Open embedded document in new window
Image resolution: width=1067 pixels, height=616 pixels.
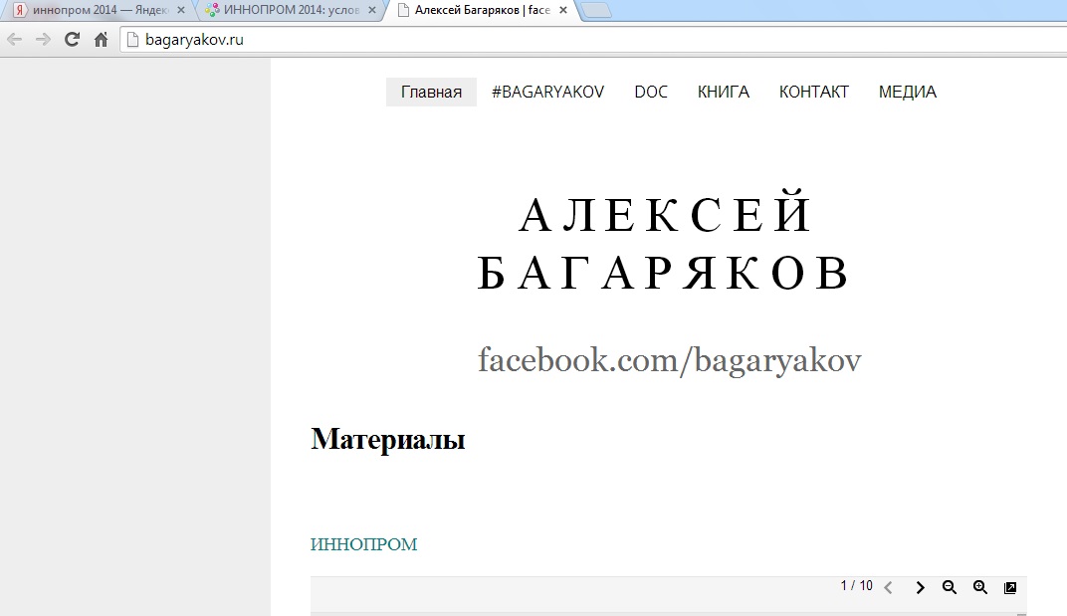1010,588
